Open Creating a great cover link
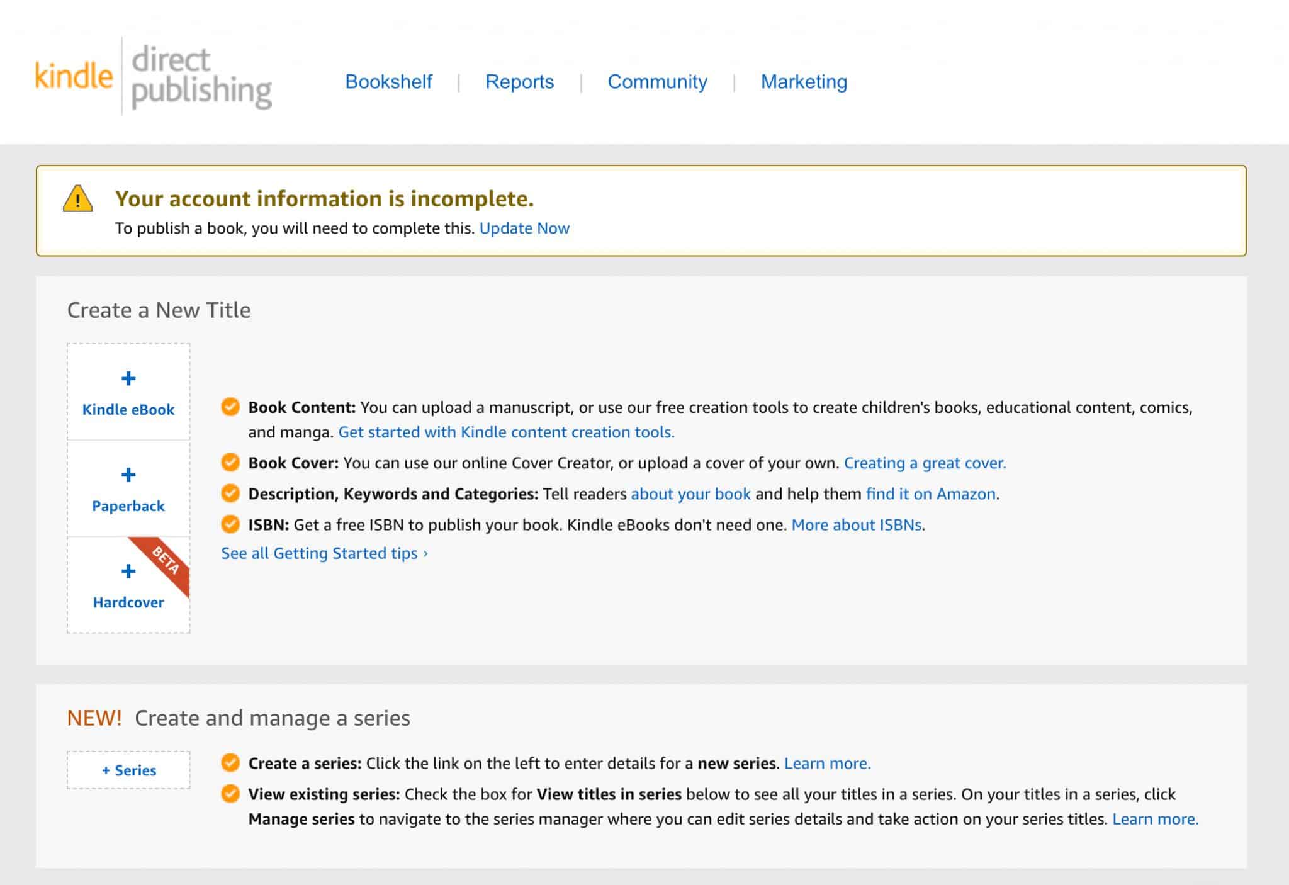This screenshot has width=1289, height=885. click(x=925, y=463)
